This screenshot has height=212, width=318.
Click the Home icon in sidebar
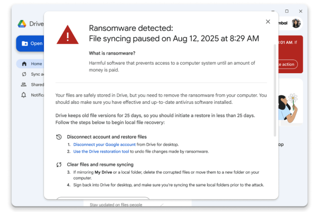click(24, 64)
